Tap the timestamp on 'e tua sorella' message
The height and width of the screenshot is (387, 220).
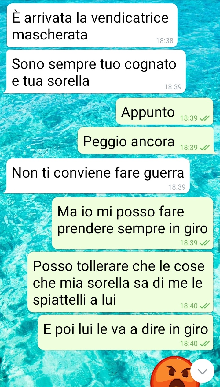tap(173, 87)
